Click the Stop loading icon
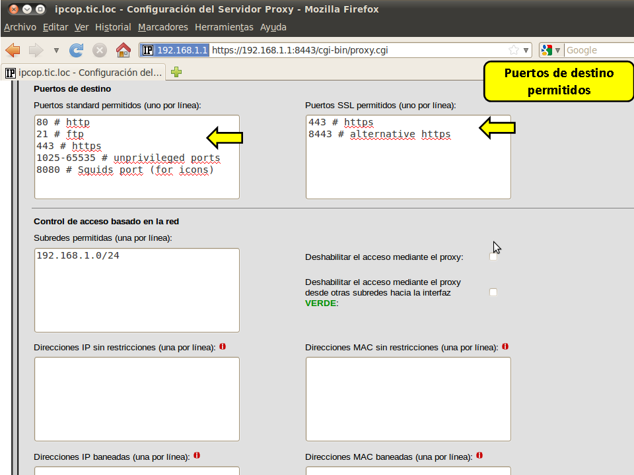This screenshot has height=475, width=634. pyautogui.click(x=100, y=50)
